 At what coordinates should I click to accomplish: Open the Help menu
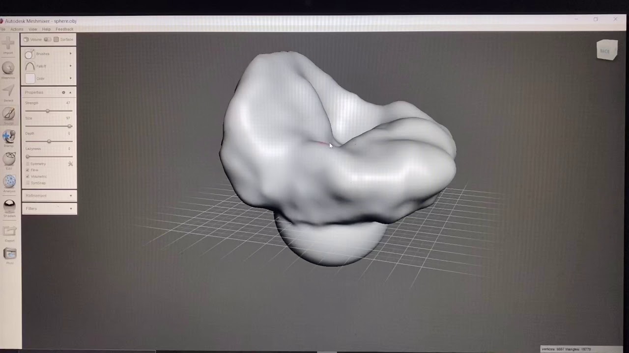46,29
